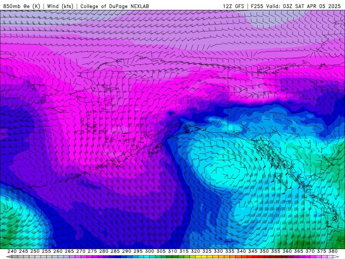Click the 265 value on the color scale
This screenshot has width=345, height=259.
pyautogui.click(x=69, y=251)
